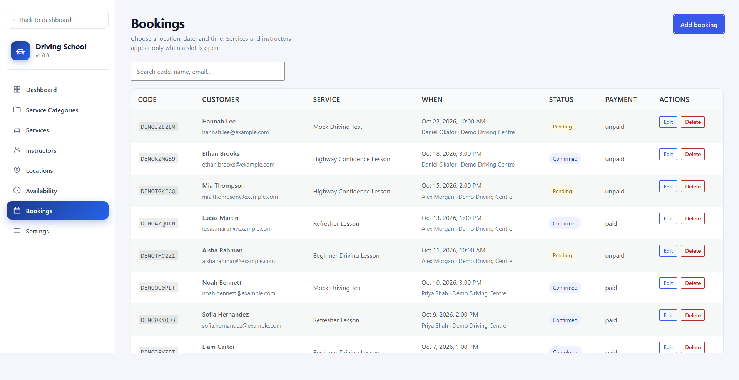Navigate to Availability page
This screenshot has width=739, height=380.
pos(58,191)
